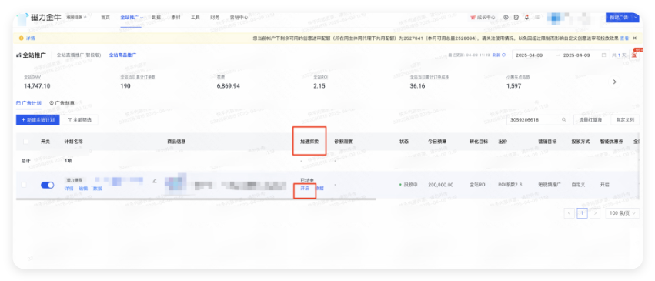Viewport: 655px width, 281px height.
Task: Toggle the plan's on/off switch
Action: pyautogui.click(x=47, y=185)
